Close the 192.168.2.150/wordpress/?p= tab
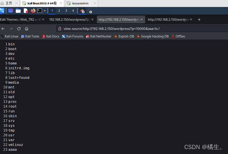 tap(92, 19)
